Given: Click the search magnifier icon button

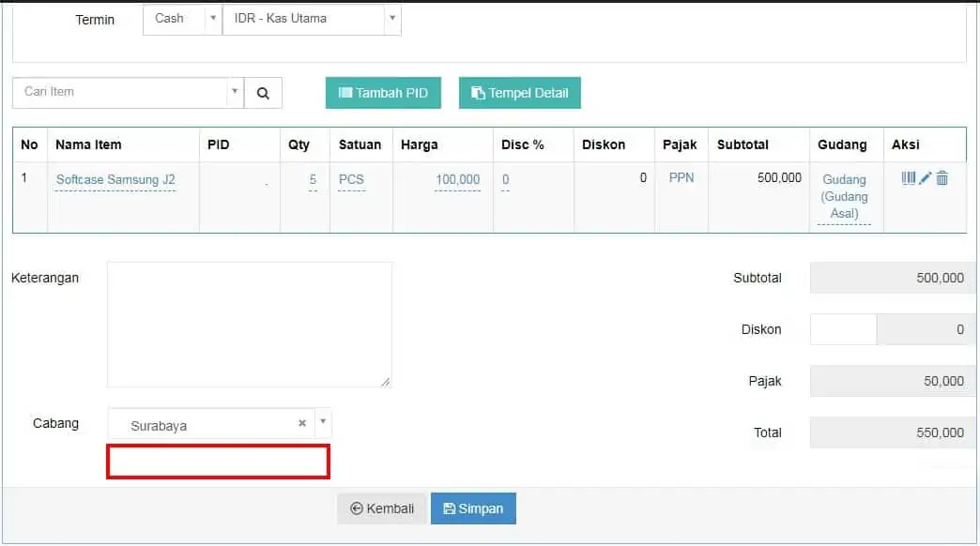Looking at the screenshot, I should (x=263, y=93).
